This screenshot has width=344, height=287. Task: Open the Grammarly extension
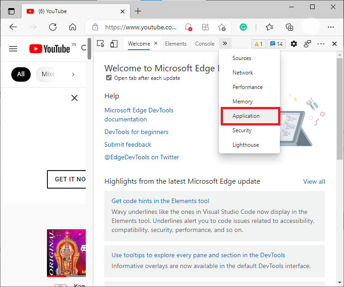click(x=243, y=27)
